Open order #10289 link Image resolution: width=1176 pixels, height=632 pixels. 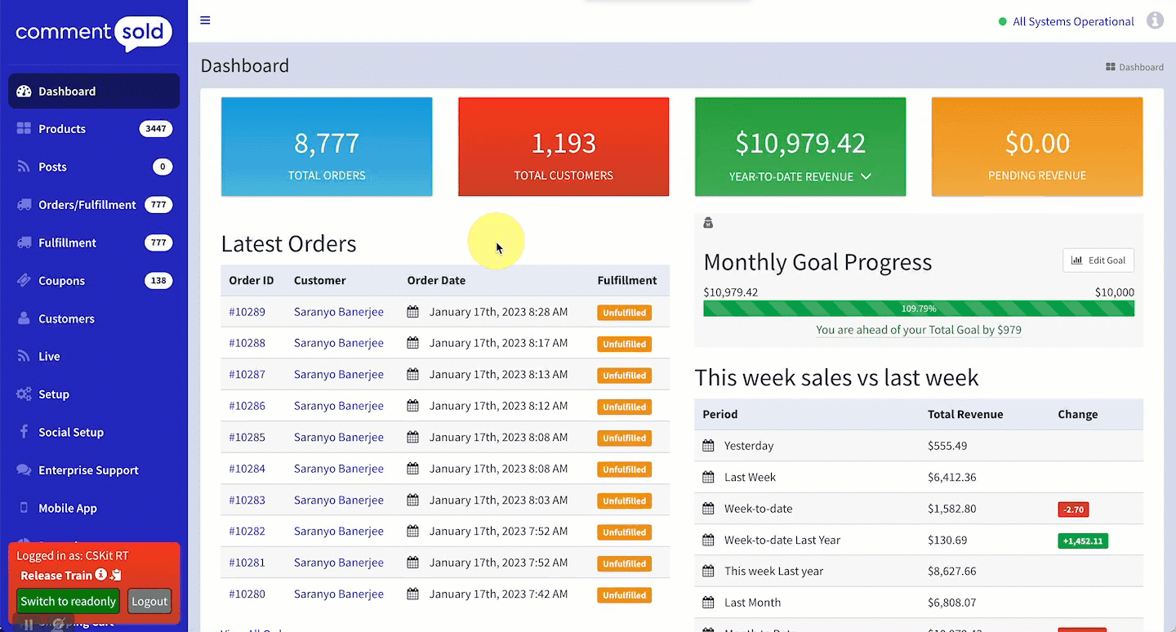[x=247, y=312]
